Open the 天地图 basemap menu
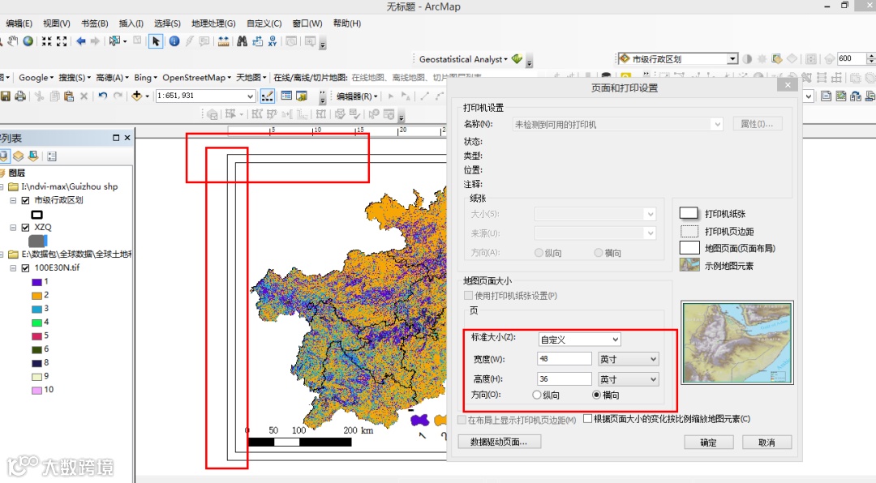This screenshot has width=876, height=483. (251, 78)
